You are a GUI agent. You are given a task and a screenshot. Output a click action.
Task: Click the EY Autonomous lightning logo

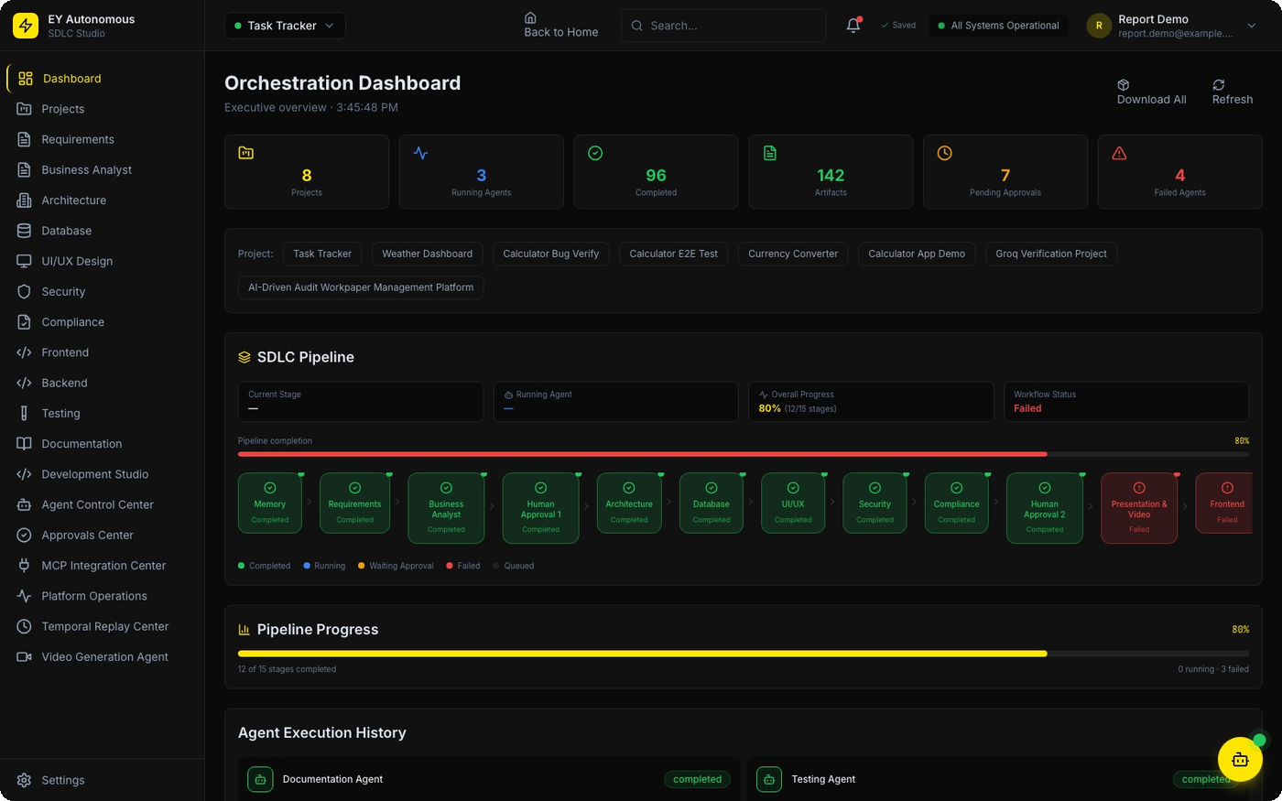click(x=26, y=26)
